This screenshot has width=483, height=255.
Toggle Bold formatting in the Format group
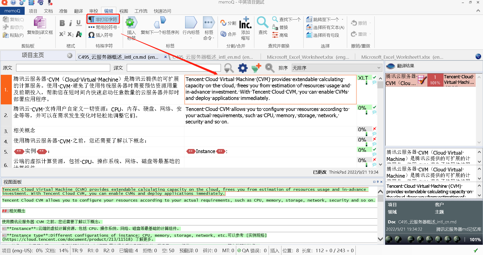coord(62,23)
